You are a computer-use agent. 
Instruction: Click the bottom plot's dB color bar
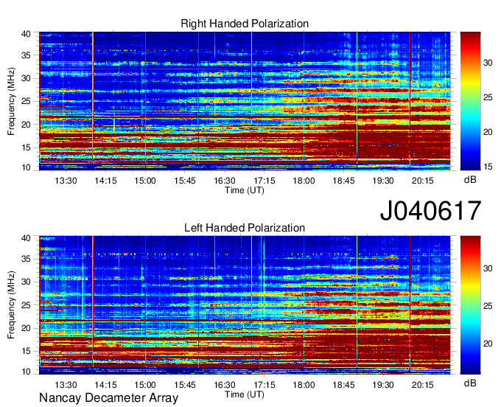(470, 305)
